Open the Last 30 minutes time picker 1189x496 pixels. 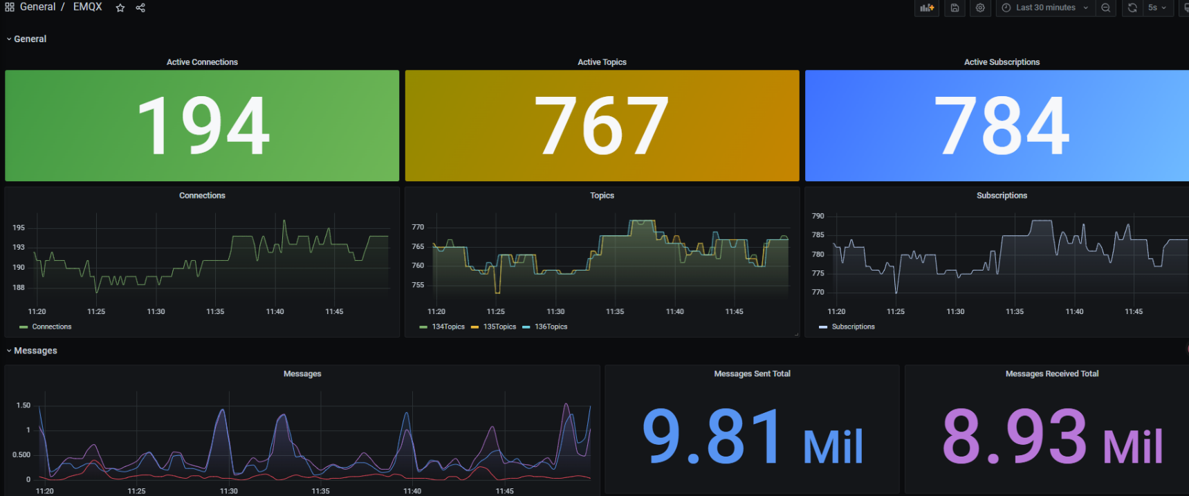1045,8
